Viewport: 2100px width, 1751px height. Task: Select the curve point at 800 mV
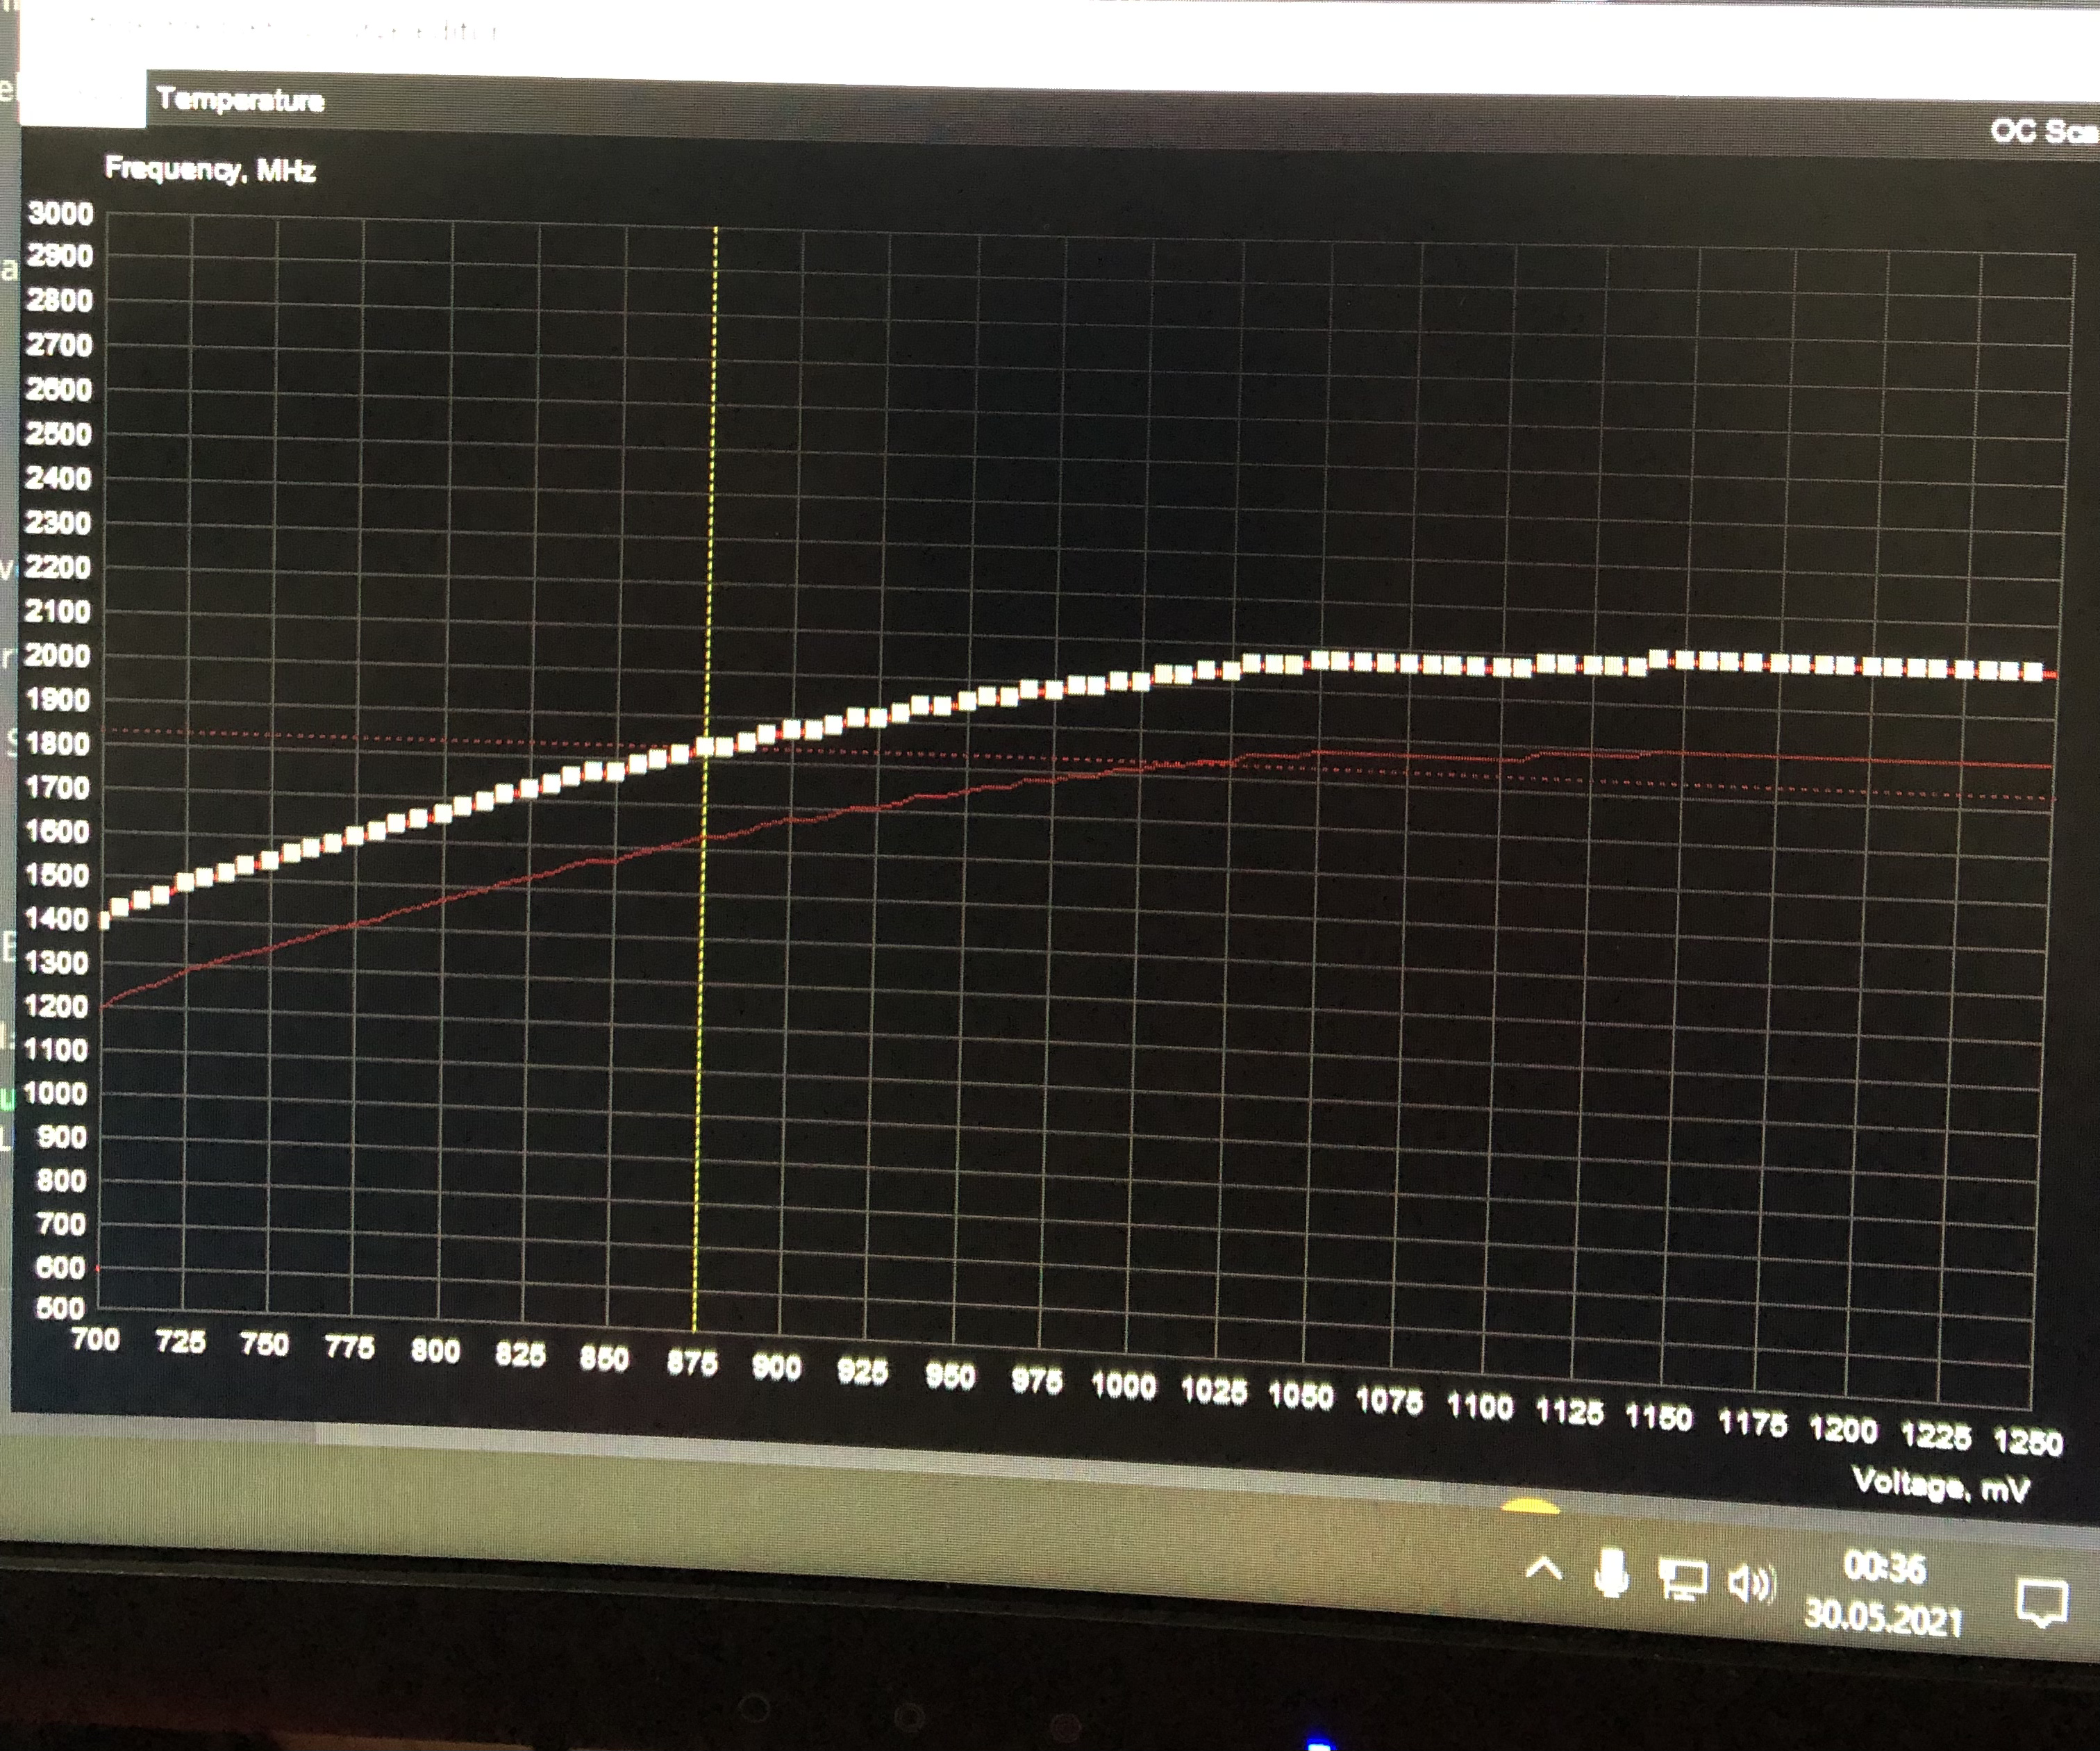pyautogui.click(x=442, y=813)
